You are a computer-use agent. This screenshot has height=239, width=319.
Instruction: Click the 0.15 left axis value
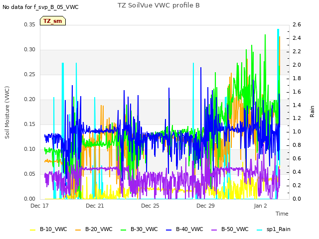click(x=29, y=124)
